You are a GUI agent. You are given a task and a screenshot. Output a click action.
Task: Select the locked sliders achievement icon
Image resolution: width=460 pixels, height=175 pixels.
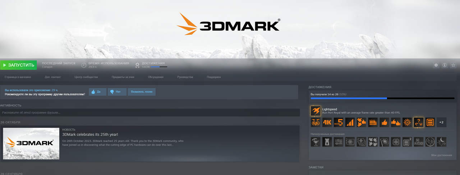pos(339,142)
